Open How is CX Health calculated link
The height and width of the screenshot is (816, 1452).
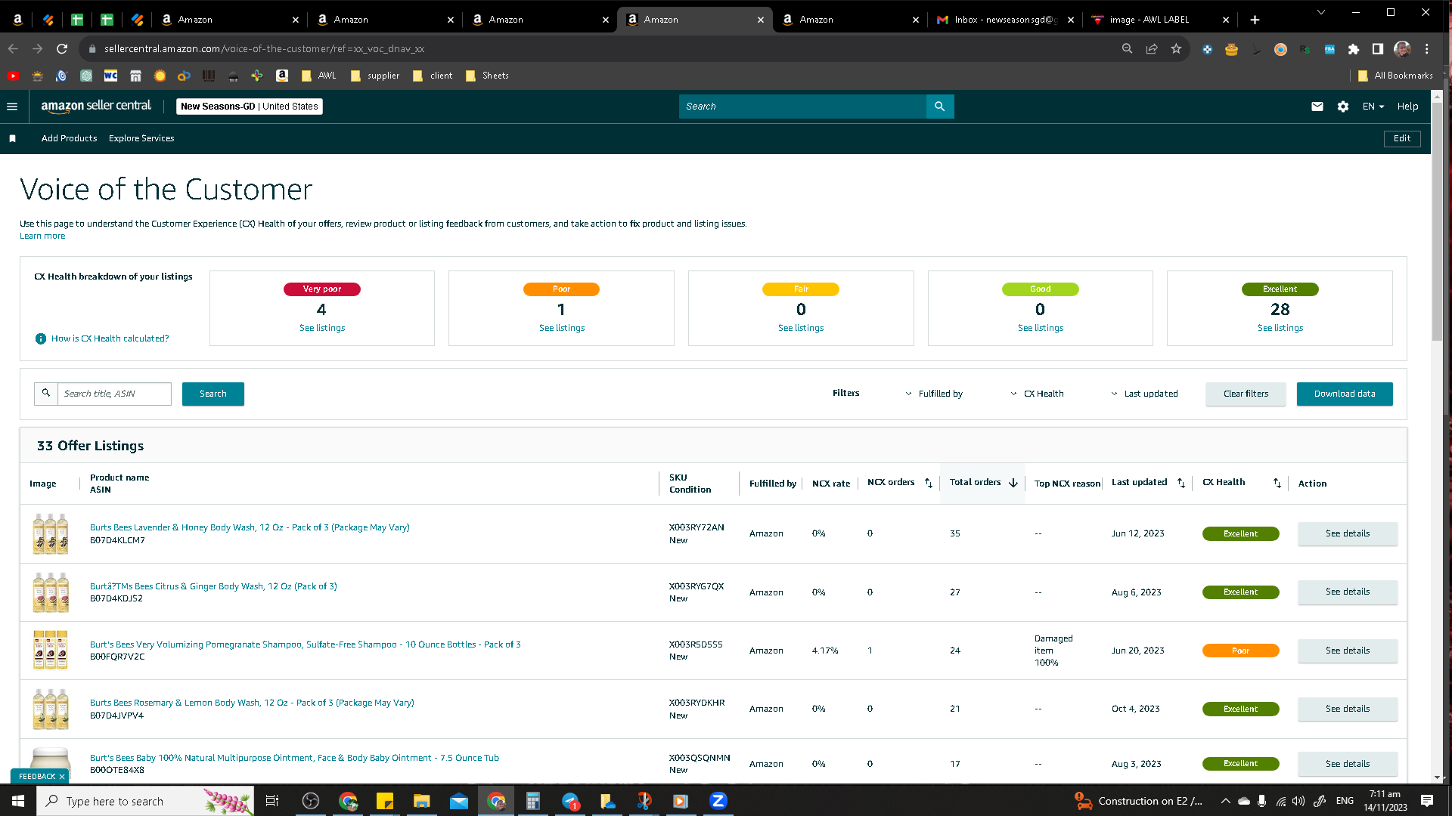point(110,338)
